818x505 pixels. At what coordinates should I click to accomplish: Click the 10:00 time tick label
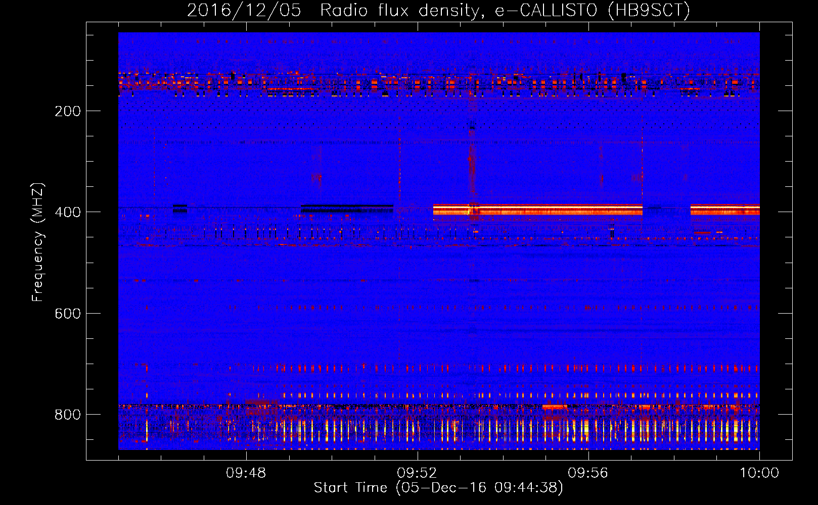pos(759,473)
